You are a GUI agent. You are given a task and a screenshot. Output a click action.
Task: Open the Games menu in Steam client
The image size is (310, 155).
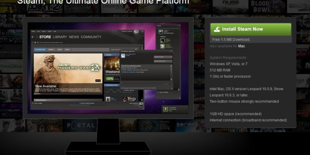click(50, 31)
